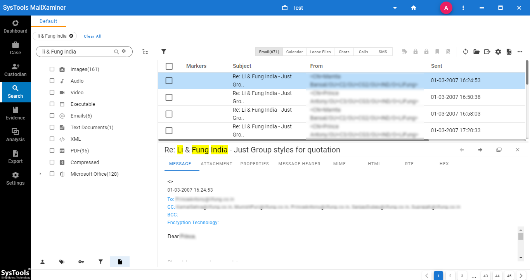Close the message preview pane

(518, 150)
